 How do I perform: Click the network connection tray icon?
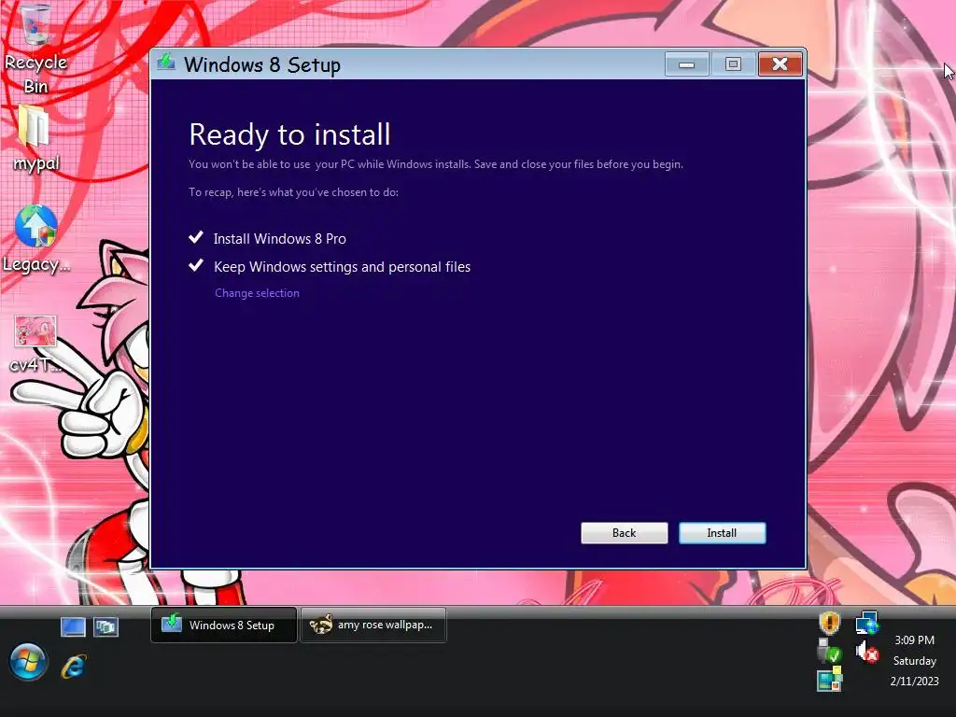(866, 623)
